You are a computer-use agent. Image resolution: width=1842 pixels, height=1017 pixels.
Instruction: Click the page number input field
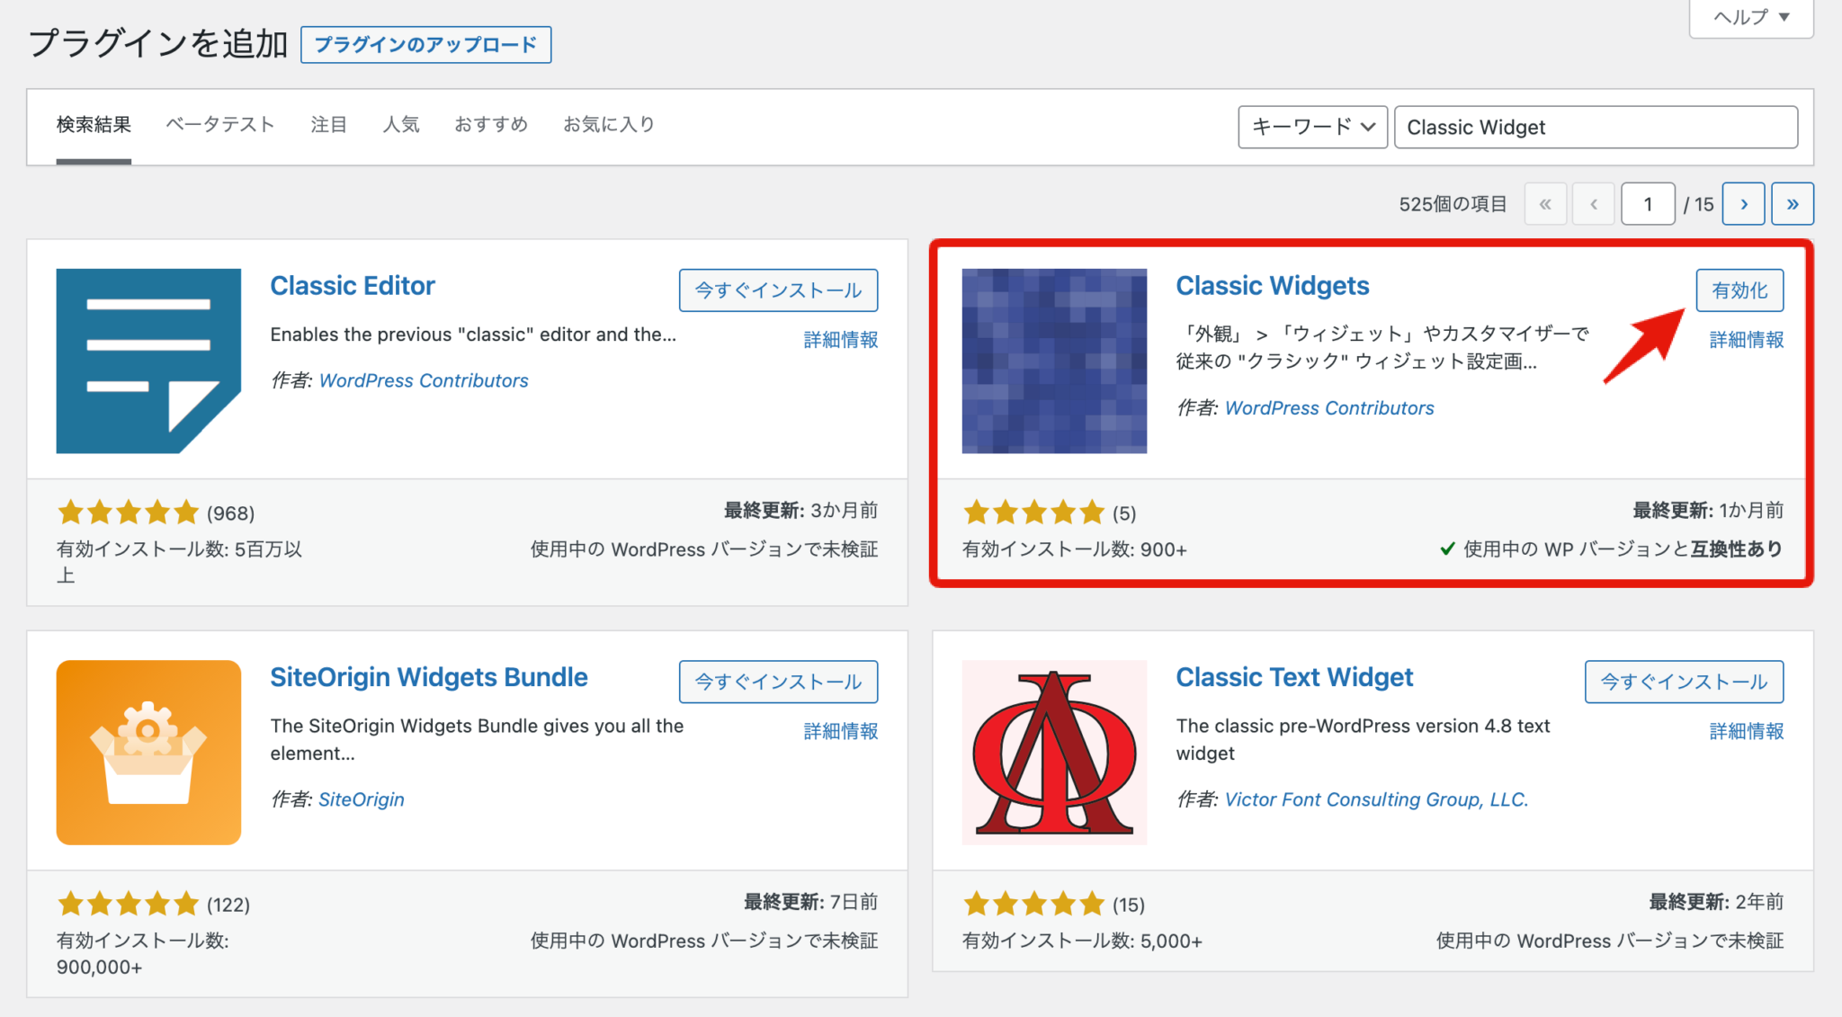click(1647, 204)
